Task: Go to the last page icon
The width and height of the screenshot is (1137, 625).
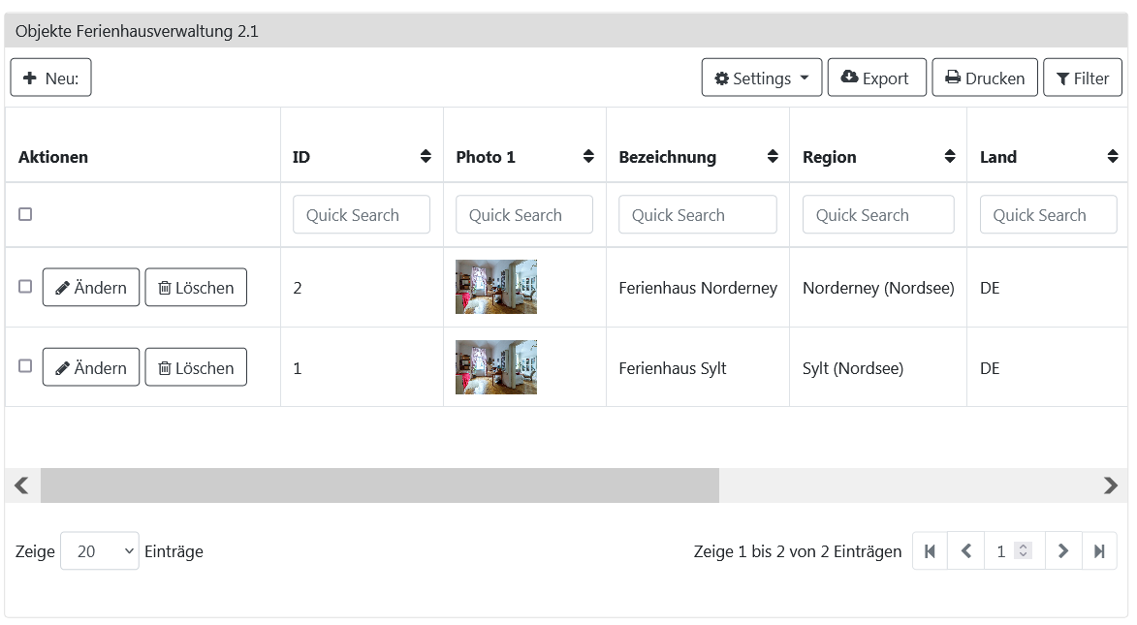Action: pyautogui.click(x=1099, y=551)
